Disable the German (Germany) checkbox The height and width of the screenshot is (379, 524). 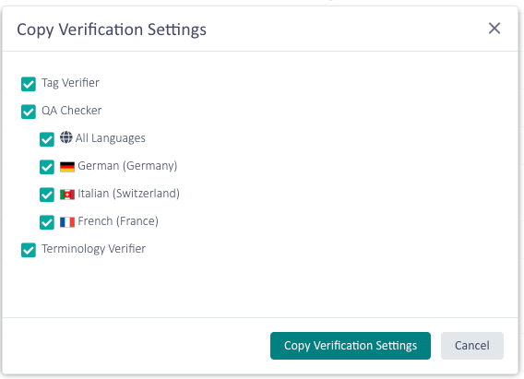[x=47, y=167]
